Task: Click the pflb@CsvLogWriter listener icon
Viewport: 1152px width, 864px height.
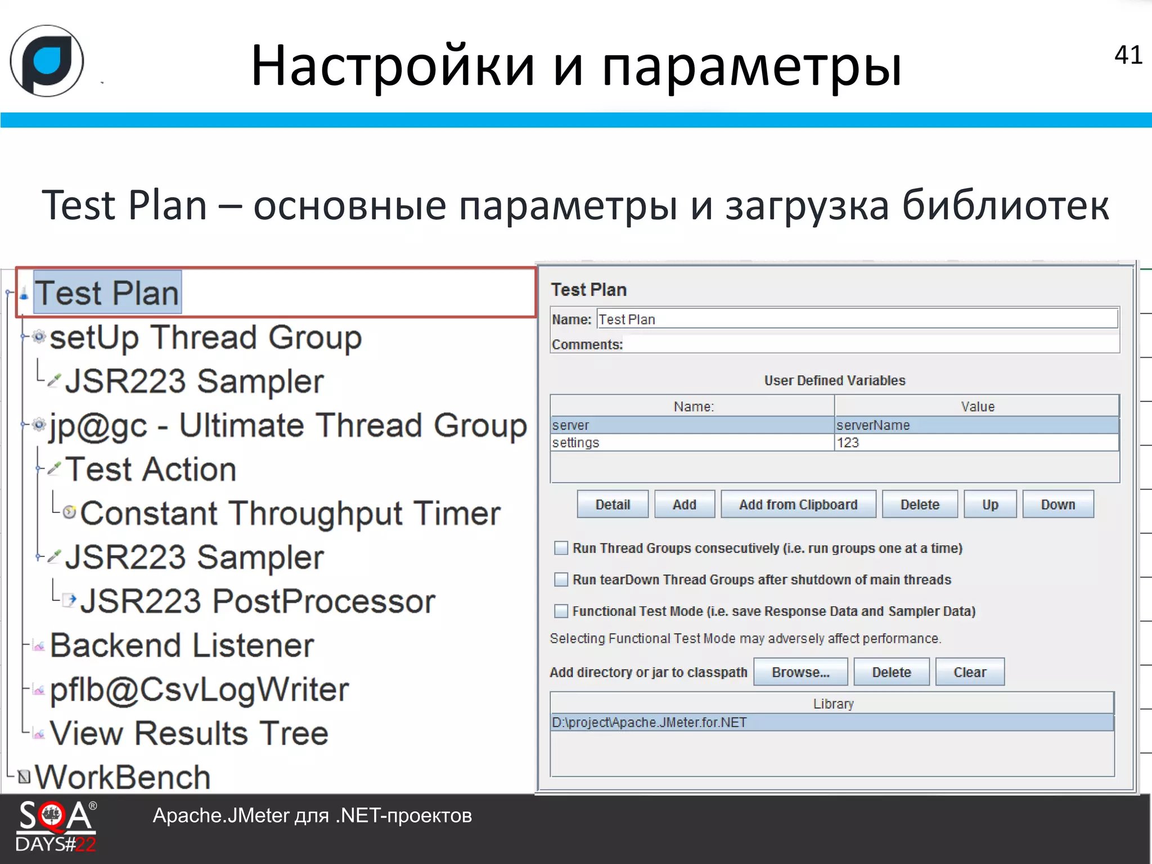Action: click(39, 689)
